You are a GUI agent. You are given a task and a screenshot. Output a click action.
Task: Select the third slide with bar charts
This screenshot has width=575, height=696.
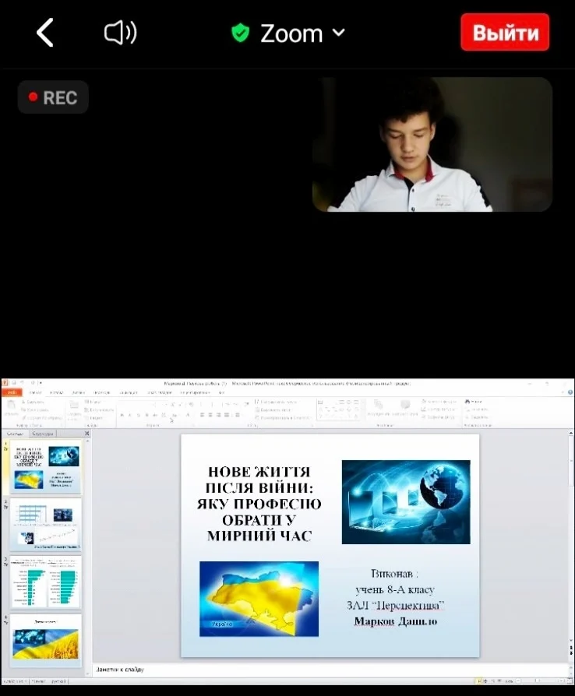(45, 582)
